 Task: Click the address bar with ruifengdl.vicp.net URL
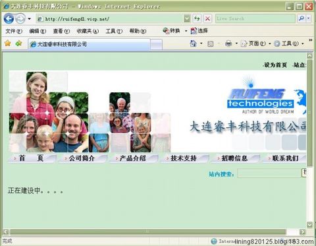point(110,19)
